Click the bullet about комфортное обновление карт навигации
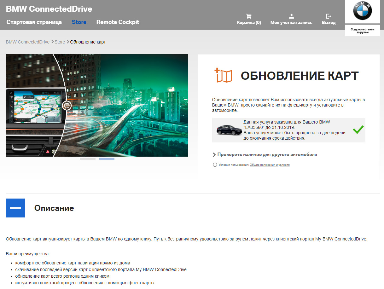The width and height of the screenshot is (384, 289). 73,263
